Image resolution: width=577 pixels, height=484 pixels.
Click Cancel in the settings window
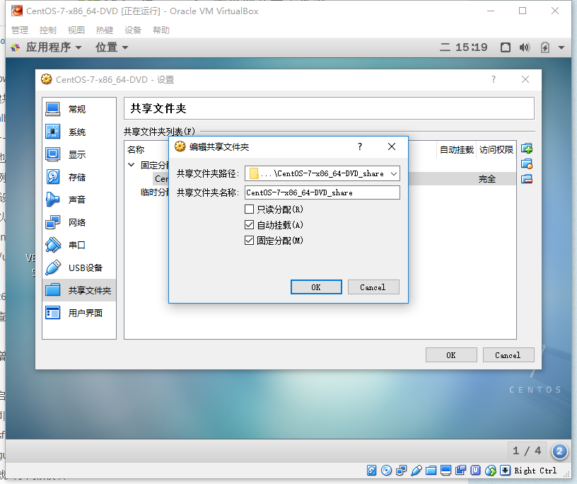click(508, 355)
